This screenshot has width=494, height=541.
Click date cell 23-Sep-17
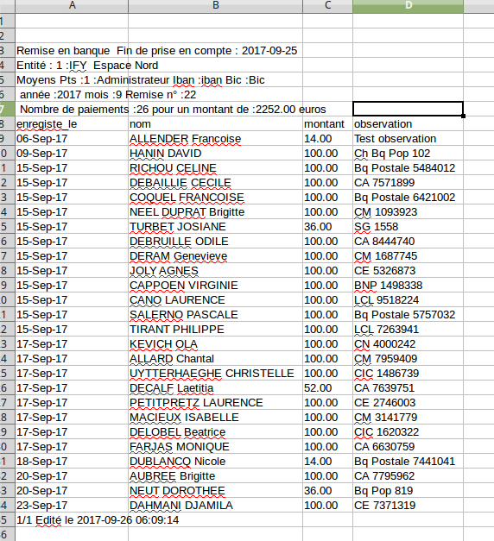pyautogui.click(x=72, y=506)
